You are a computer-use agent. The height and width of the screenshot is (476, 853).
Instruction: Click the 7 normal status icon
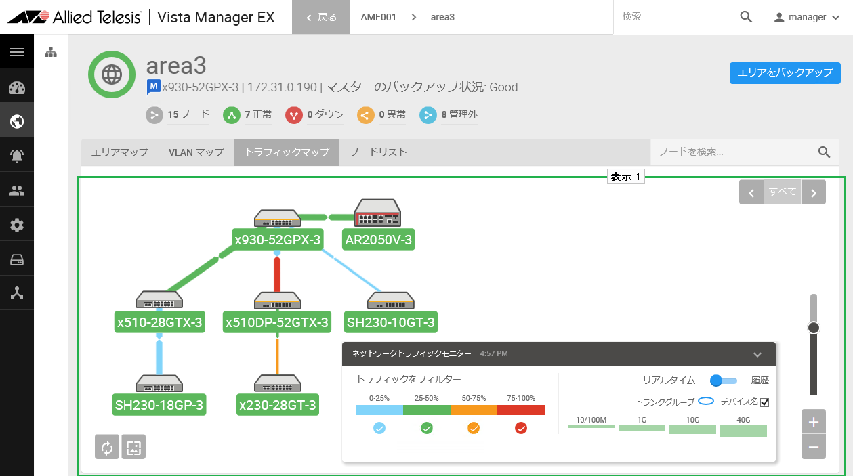coord(232,115)
